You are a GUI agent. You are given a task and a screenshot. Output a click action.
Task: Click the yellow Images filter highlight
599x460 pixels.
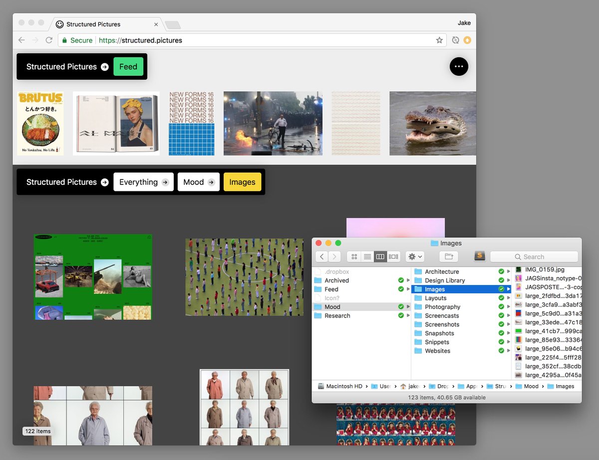243,182
